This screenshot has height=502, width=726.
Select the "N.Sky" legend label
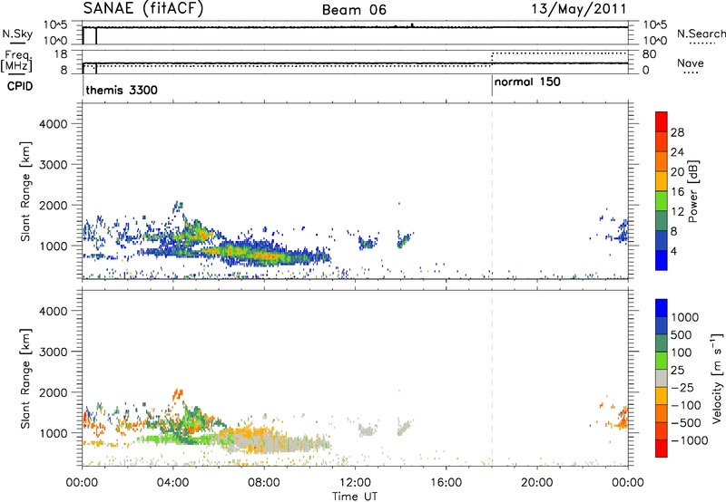[x=17, y=34]
